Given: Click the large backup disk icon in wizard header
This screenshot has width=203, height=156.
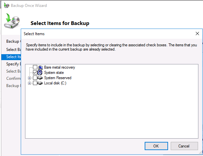Looking at the screenshot, I should pyautogui.click(x=12, y=21).
